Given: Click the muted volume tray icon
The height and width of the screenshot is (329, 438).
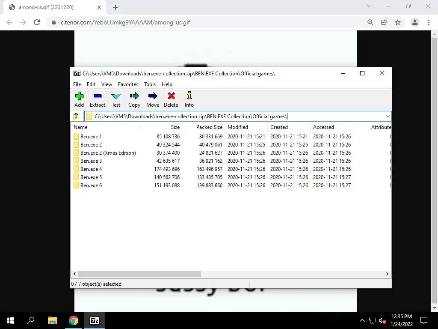Looking at the screenshot, I should (x=382, y=320).
